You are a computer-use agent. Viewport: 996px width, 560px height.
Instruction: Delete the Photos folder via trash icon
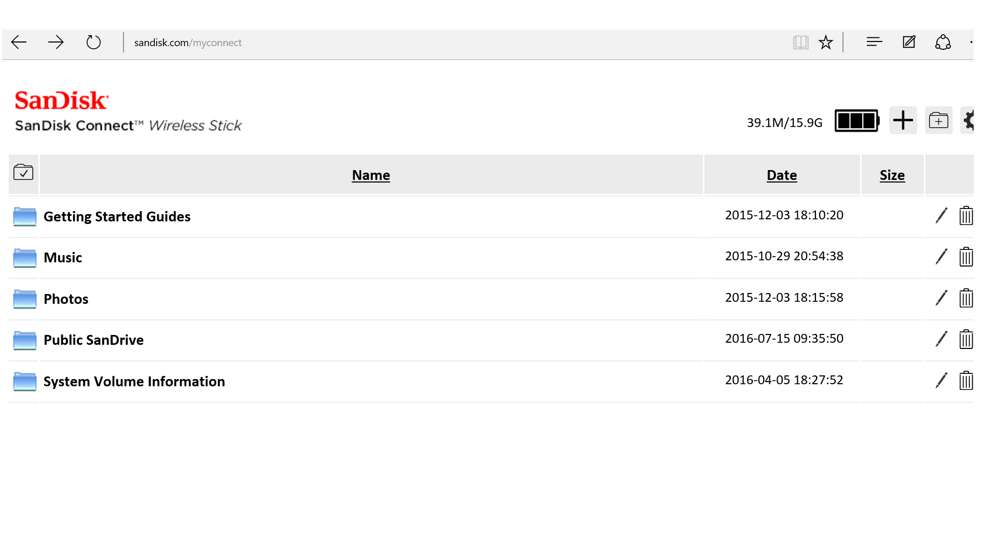click(x=966, y=298)
